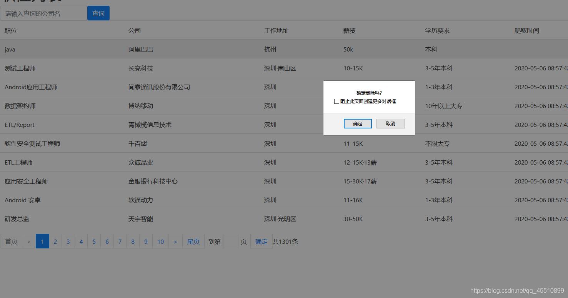Click the 爬取时间 column header
The image size is (568, 298).
(527, 30)
